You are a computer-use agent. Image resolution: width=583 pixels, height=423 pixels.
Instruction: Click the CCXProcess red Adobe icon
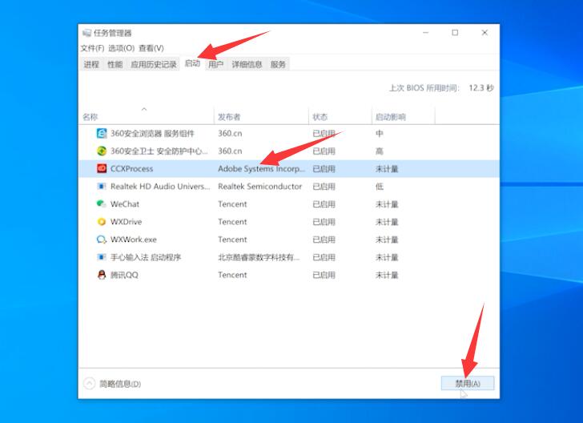coord(102,168)
